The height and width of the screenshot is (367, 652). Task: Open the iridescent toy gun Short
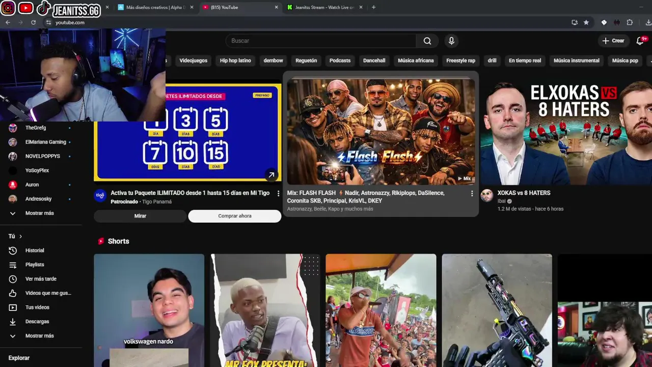pyautogui.click(x=497, y=310)
